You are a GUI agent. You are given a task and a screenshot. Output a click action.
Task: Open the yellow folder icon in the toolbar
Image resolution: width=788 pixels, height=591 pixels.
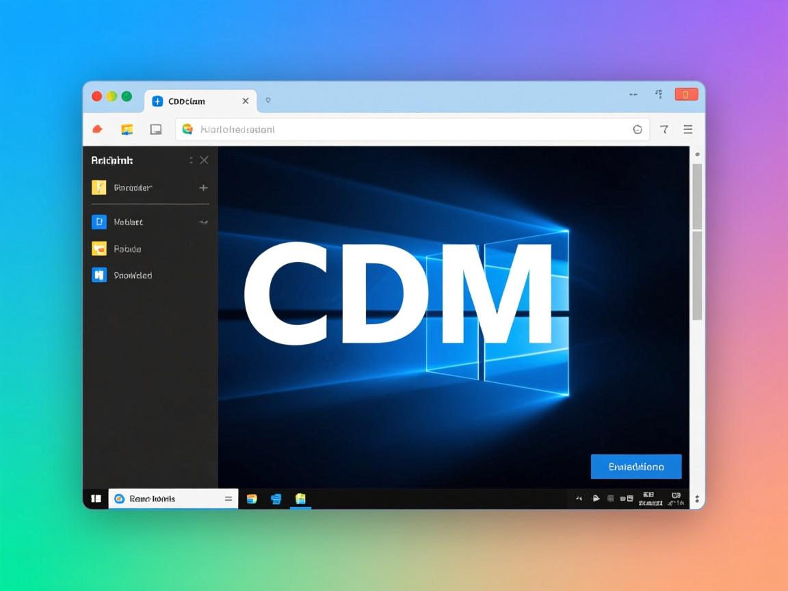[127, 129]
